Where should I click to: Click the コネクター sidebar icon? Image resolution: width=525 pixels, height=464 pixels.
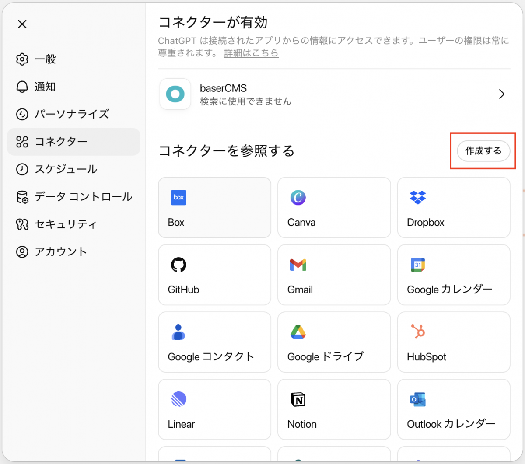(x=22, y=142)
